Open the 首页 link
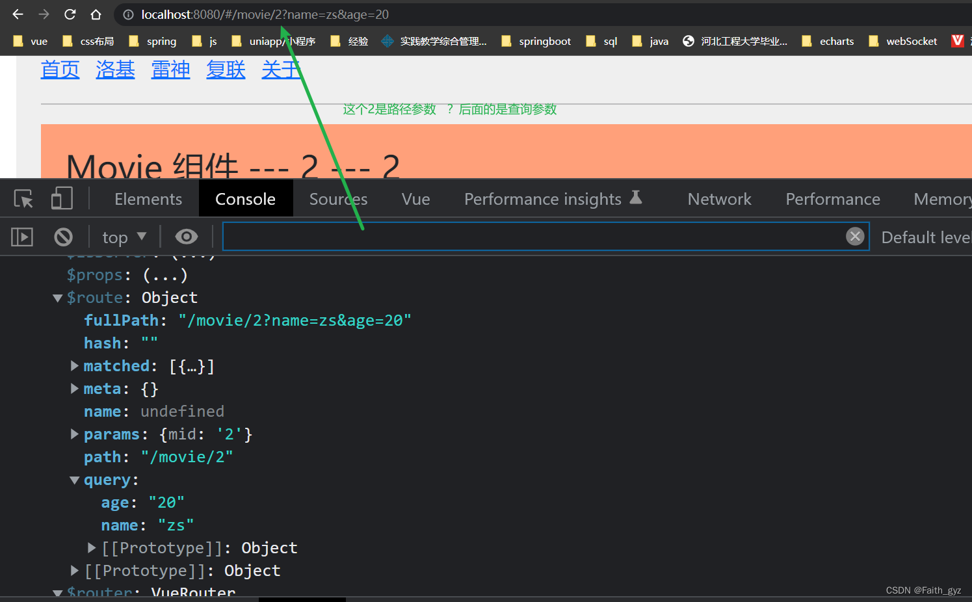Viewport: 972px width, 602px height. (60, 69)
